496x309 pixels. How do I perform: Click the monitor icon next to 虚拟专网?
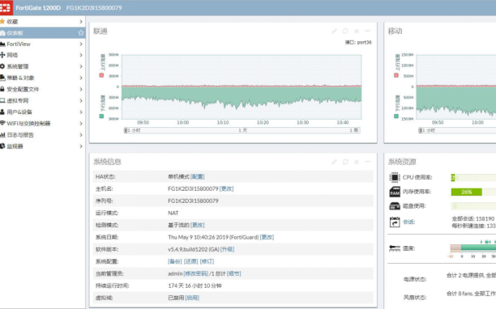(x=2, y=100)
